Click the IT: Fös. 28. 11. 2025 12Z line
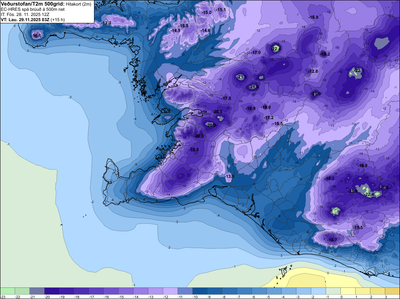Screen dimensions: 400x299 25,14
